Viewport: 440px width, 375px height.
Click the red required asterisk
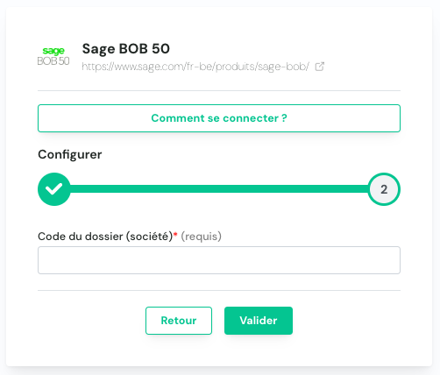click(175, 234)
